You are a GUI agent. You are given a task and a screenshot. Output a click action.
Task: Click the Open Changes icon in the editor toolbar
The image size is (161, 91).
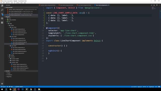pyautogui.click(x=151, y=5)
